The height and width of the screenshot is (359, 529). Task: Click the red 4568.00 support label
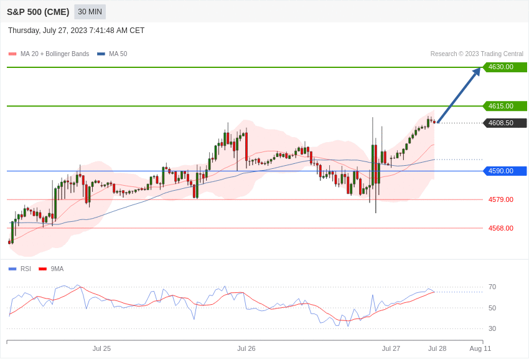tap(500, 228)
